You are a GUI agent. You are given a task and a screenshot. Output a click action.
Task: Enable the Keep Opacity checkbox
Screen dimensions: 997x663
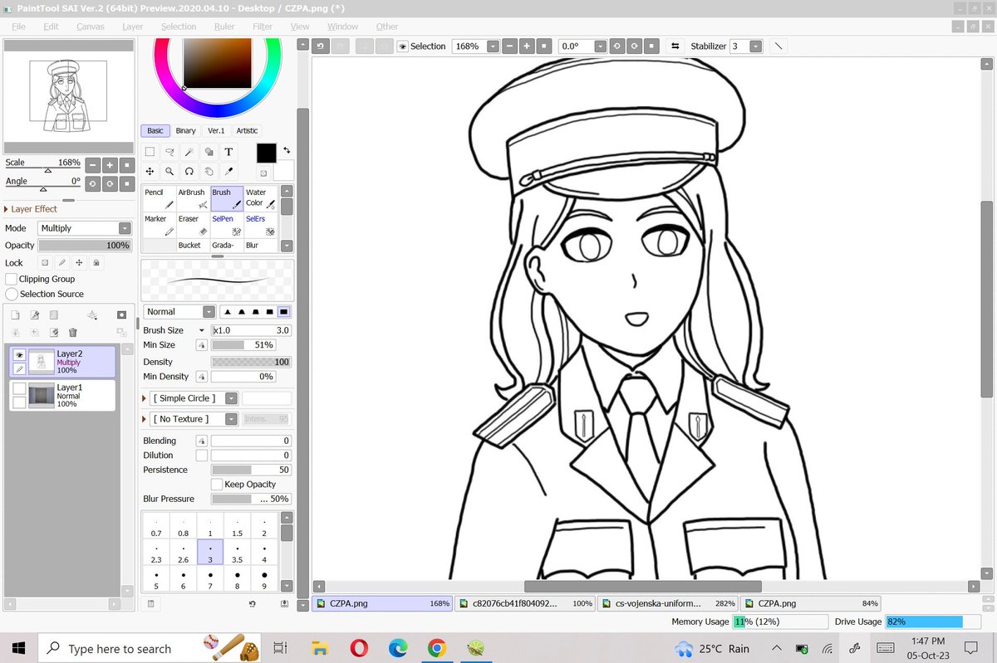(x=217, y=484)
